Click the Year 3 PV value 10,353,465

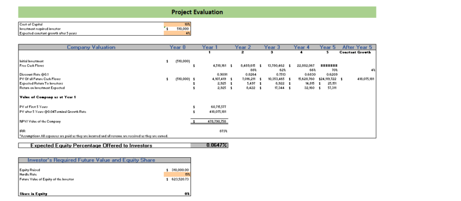277,79
